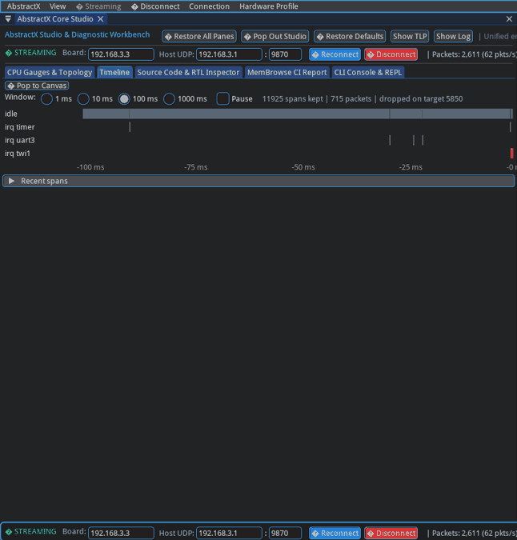Edit the top Host UDP address field
Viewport: 517px width, 540px height.
tap(229, 54)
